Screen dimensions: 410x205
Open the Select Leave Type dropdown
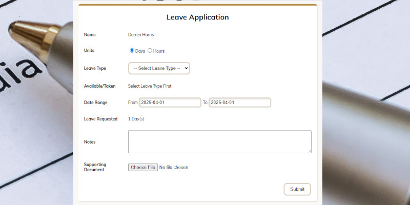159,68
